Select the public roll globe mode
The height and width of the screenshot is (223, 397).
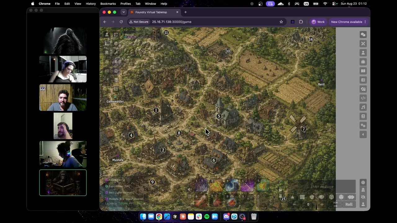pos(363,182)
